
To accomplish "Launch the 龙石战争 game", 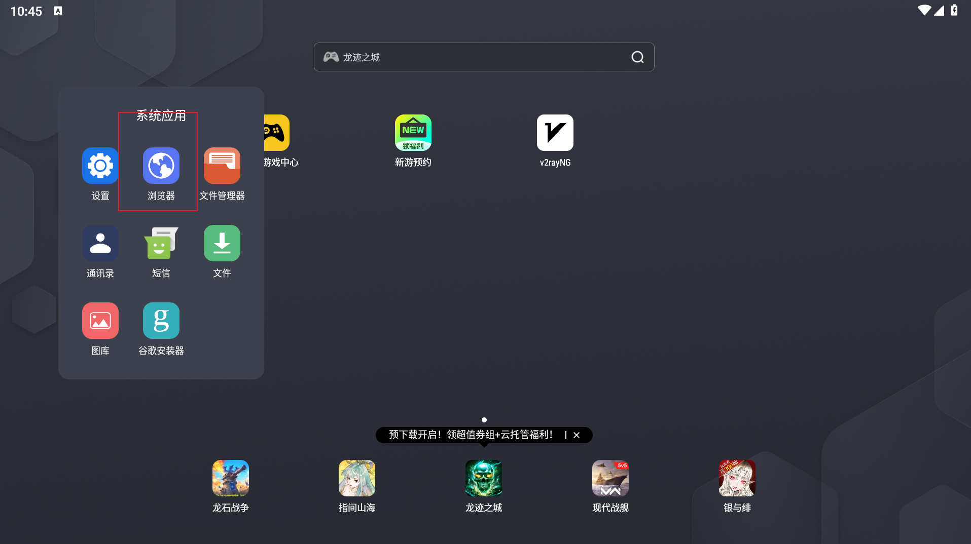I will (x=231, y=478).
